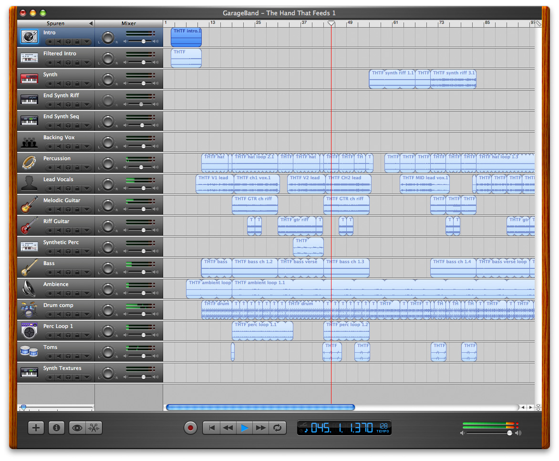Screen dimensions: 559x461
Task: Expand automation arrow on the Lead Vocals track
Action: click(x=87, y=189)
